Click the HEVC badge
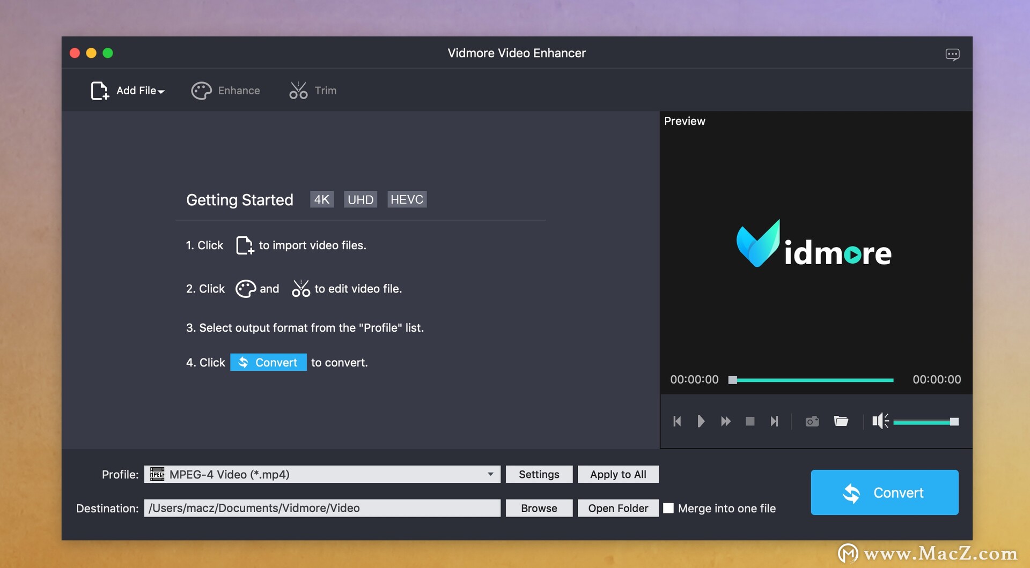Viewport: 1030px width, 568px height. click(407, 199)
